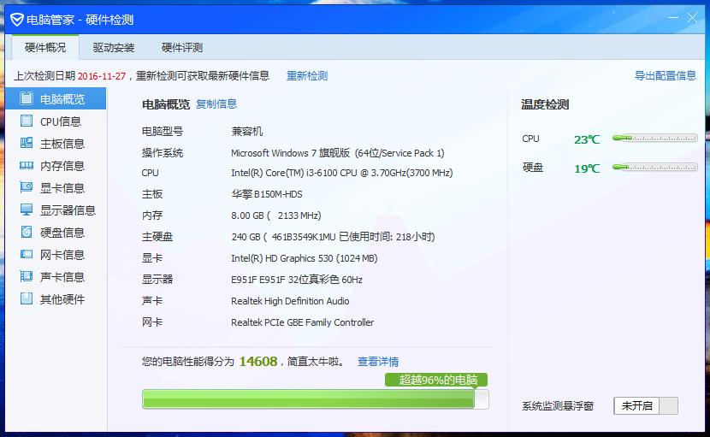
Task: Click the sound card value Realtek High Definition Audio
Action: (x=290, y=301)
